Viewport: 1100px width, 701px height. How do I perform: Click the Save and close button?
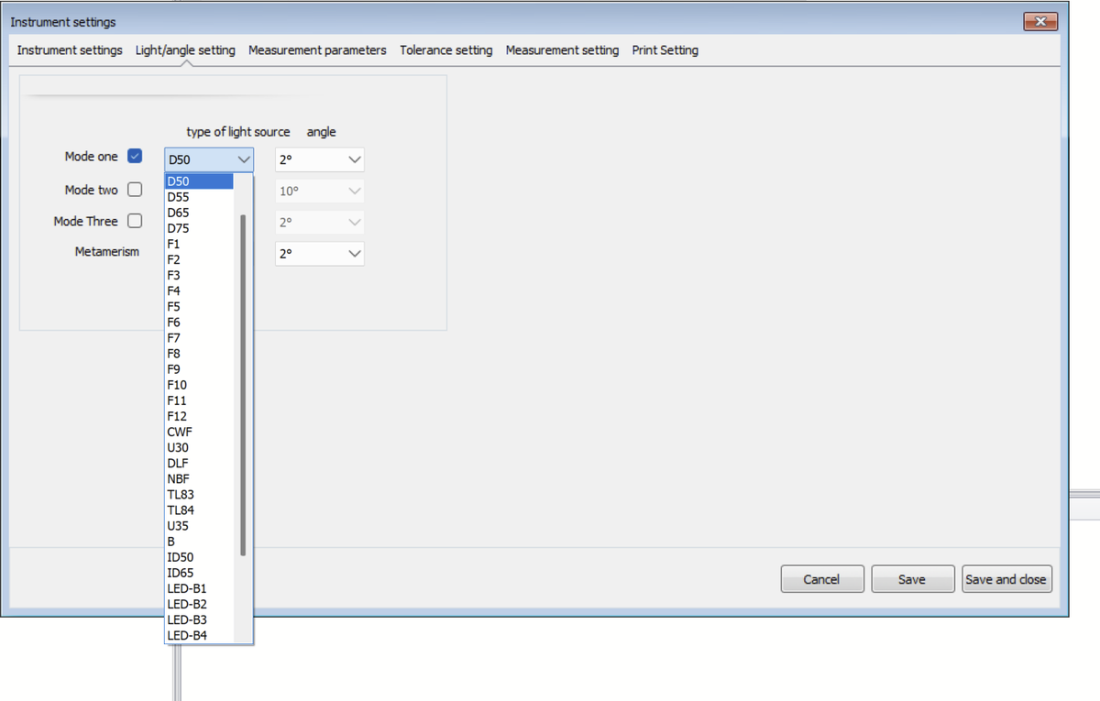[x=1006, y=579]
